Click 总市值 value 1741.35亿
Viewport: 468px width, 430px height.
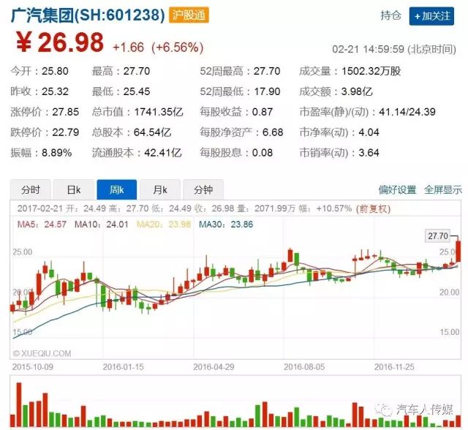coord(158,112)
